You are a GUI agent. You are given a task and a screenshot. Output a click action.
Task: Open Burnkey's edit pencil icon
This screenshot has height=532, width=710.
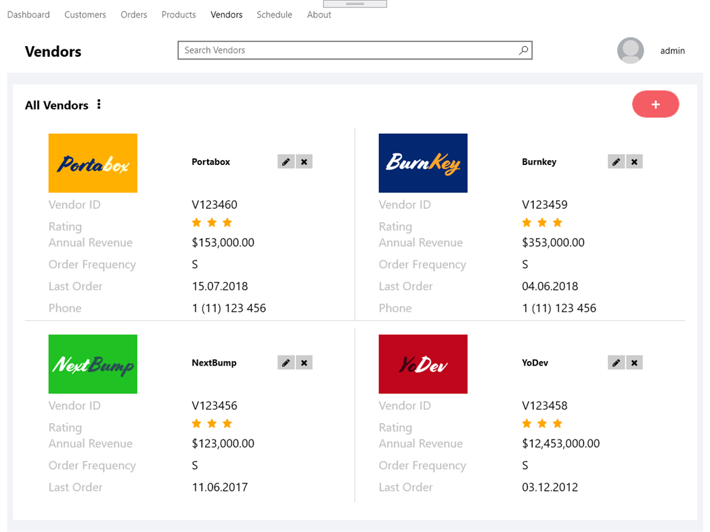click(x=616, y=162)
